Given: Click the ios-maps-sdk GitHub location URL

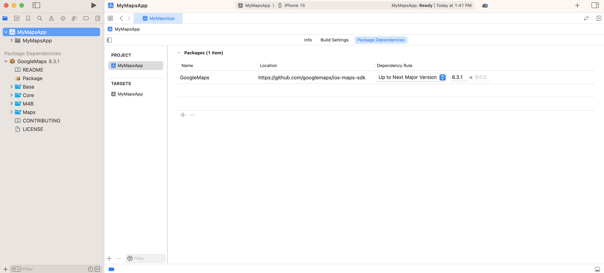Looking at the screenshot, I should point(312,77).
